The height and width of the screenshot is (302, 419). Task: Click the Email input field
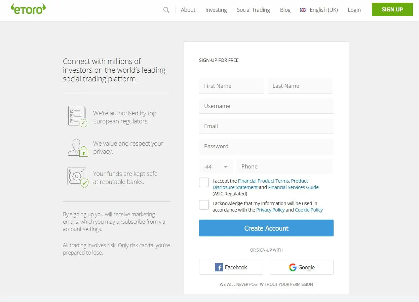point(266,126)
